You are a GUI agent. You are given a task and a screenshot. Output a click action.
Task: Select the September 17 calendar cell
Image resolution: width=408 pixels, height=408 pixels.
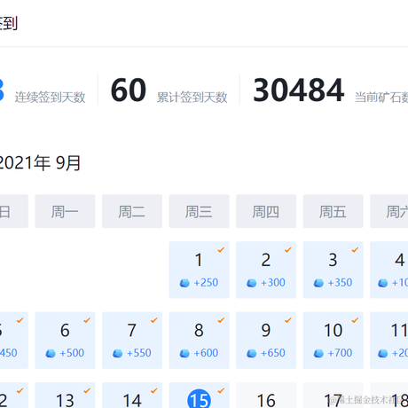[x=333, y=396]
